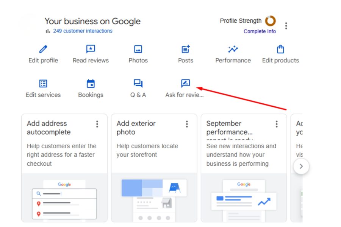Open Edit products shopping bag icon
The image size is (341, 227).
(x=280, y=49)
